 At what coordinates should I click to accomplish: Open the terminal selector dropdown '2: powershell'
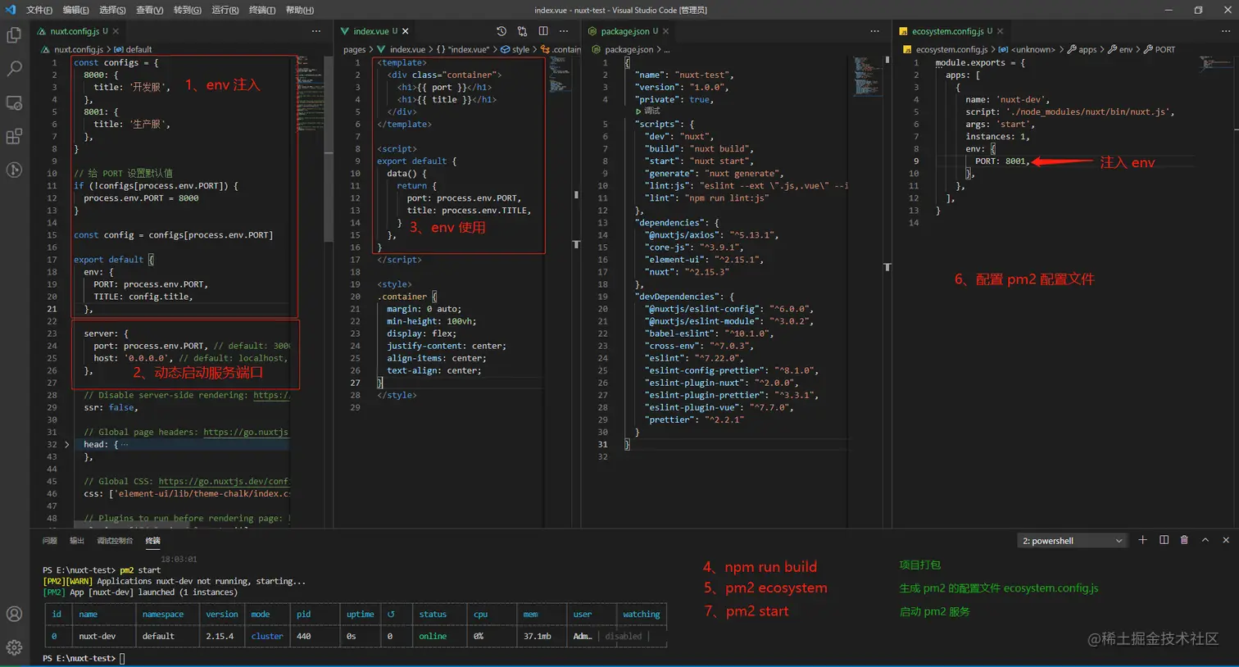click(x=1072, y=541)
